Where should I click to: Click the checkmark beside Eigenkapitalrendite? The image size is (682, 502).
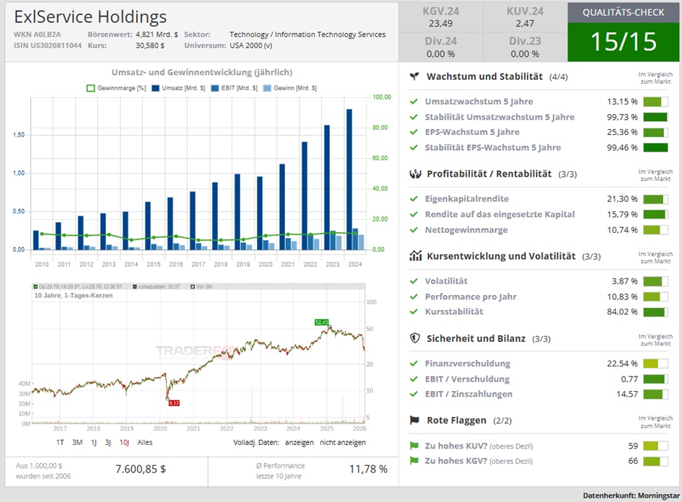pyautogui.click(x=414, y=199)
